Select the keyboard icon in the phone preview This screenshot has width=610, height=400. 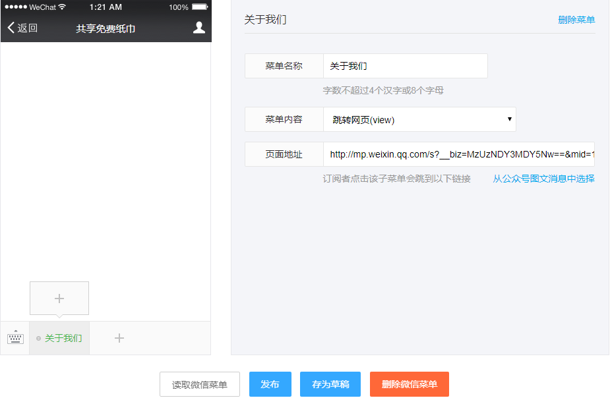[x=14, y=337]
